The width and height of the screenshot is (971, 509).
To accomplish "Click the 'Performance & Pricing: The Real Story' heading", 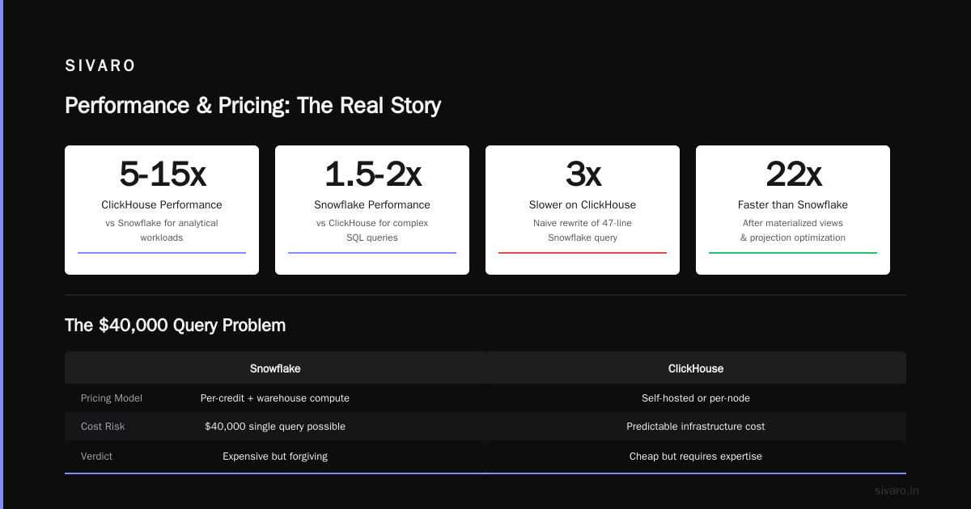I will 253,106.
